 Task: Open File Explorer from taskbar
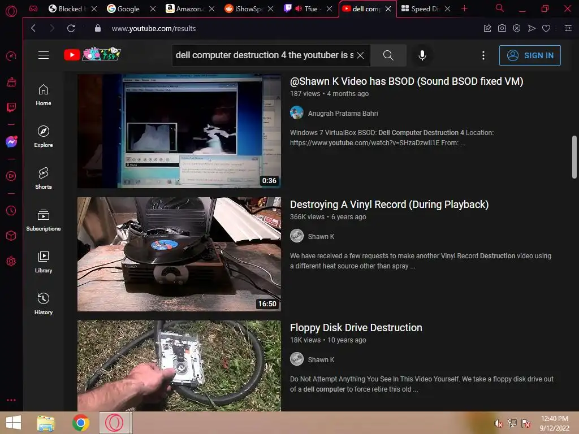coord(46,423)
